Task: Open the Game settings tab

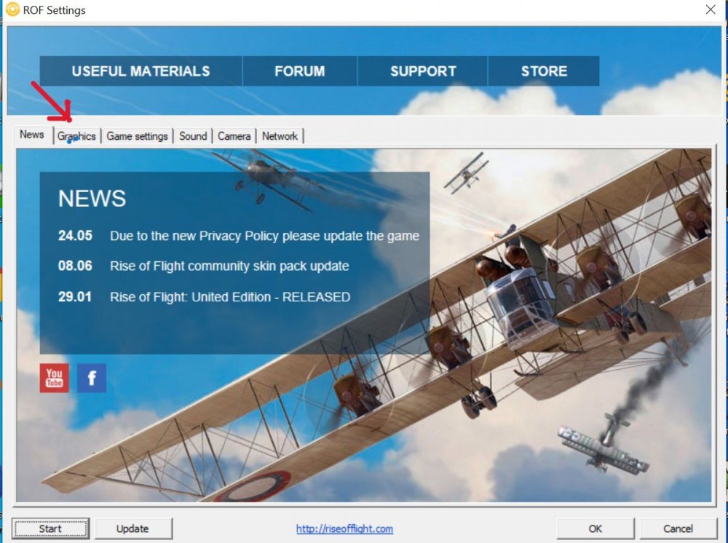Action: (x=137, y=136)
